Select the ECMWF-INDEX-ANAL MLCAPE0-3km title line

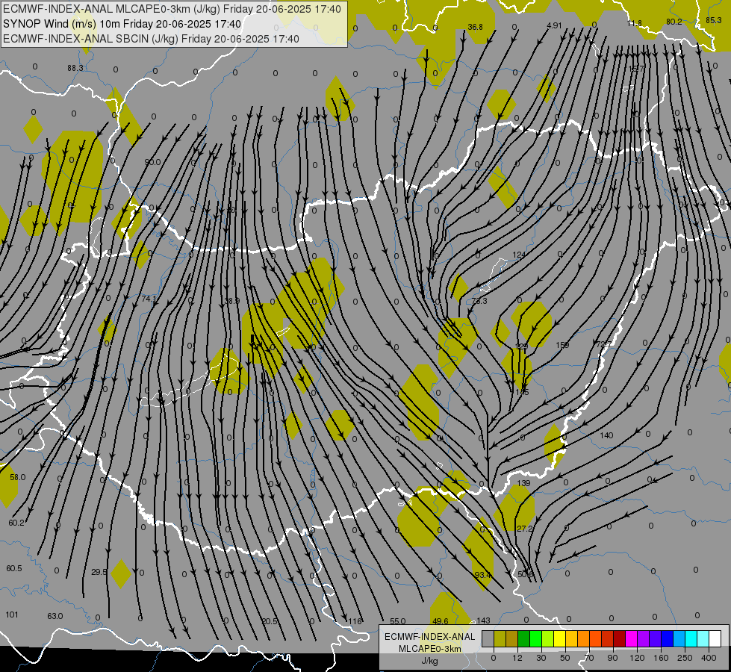click(x=172, y=9)
